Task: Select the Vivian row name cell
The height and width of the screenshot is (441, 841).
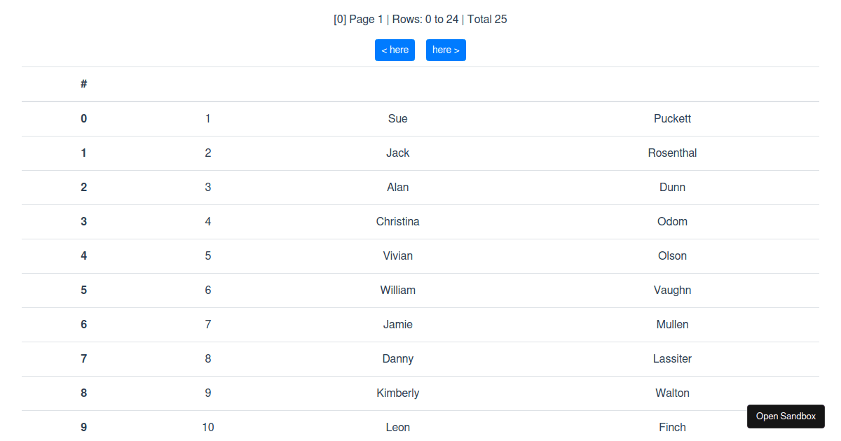Action: click(397, 255)
